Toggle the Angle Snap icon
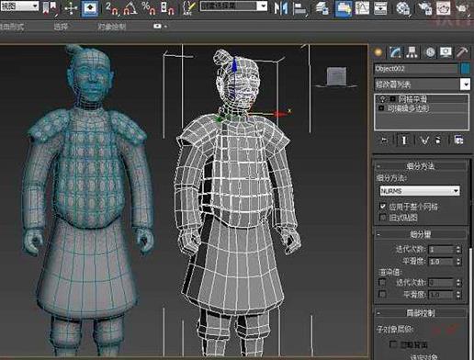Viewport: 474px width, 360px height. (x=130, y=8)
